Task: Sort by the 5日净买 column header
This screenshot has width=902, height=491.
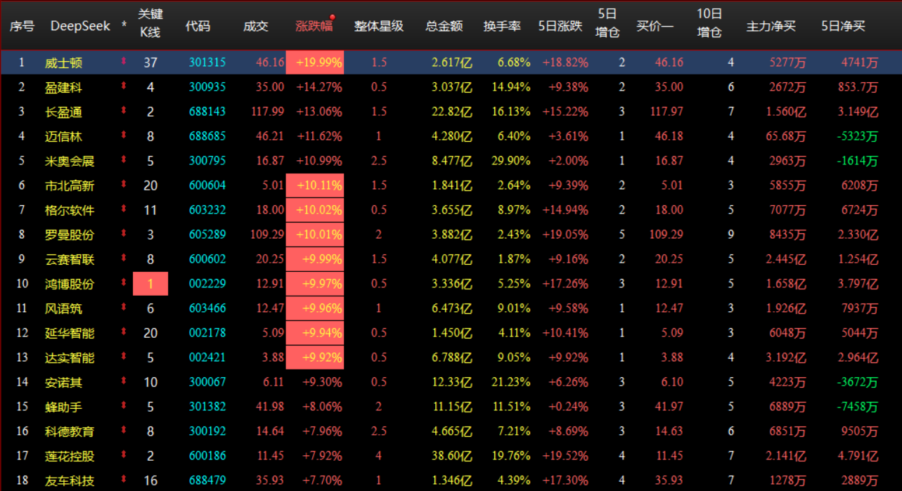Action: 843,26
